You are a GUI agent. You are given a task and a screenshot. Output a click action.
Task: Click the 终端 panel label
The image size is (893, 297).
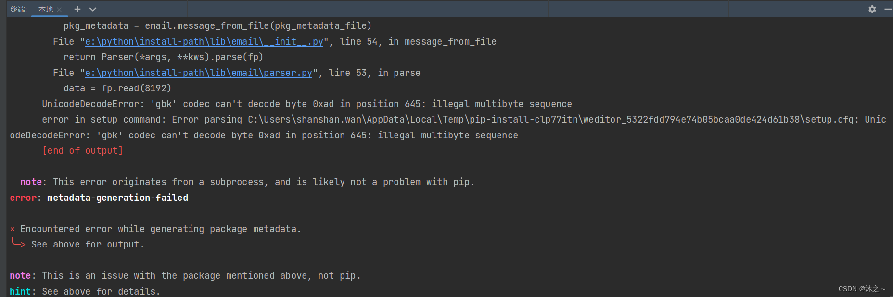(18, 9)
